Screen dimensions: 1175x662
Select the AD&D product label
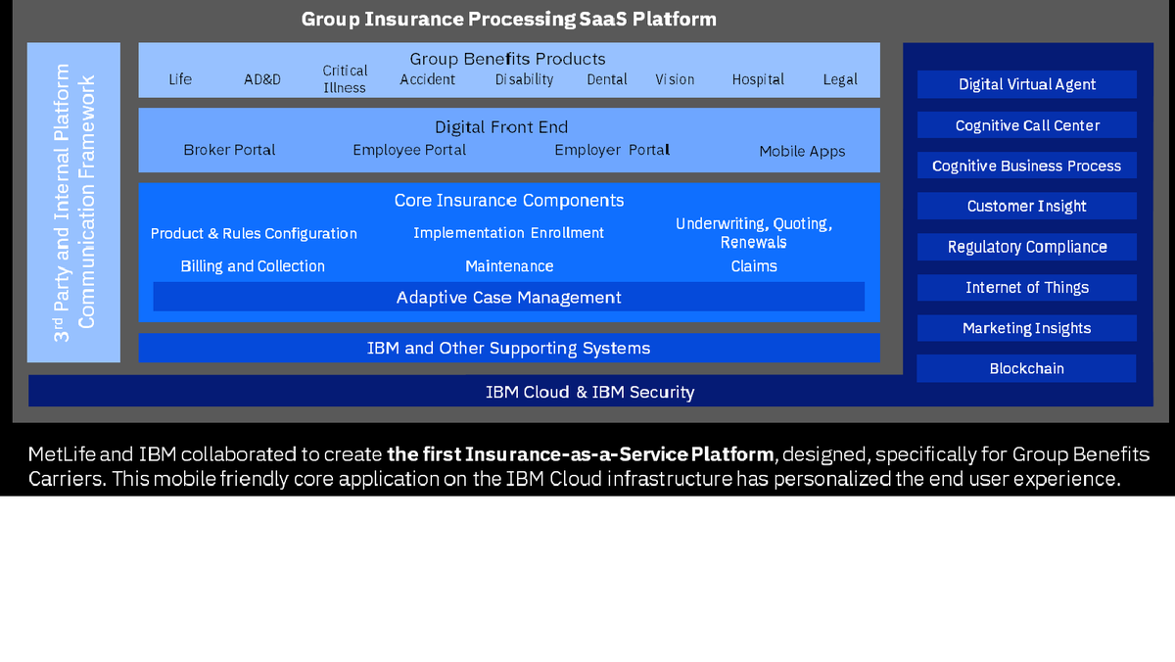(x=262, y=79)
